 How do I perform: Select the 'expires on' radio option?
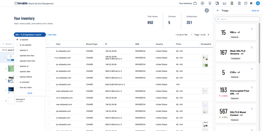(x=17, y=66)
